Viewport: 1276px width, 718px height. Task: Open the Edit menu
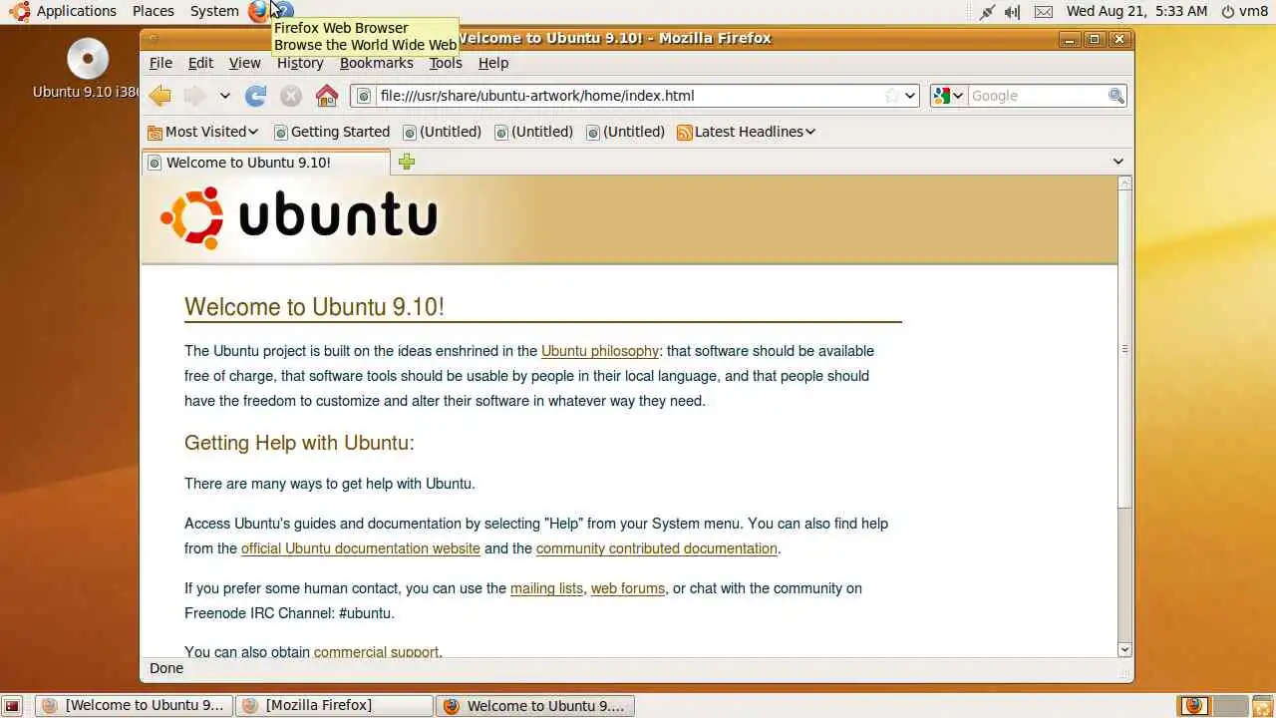click(x=200, y=63)
